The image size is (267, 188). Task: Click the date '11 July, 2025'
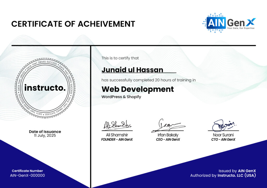click(45, 136)
